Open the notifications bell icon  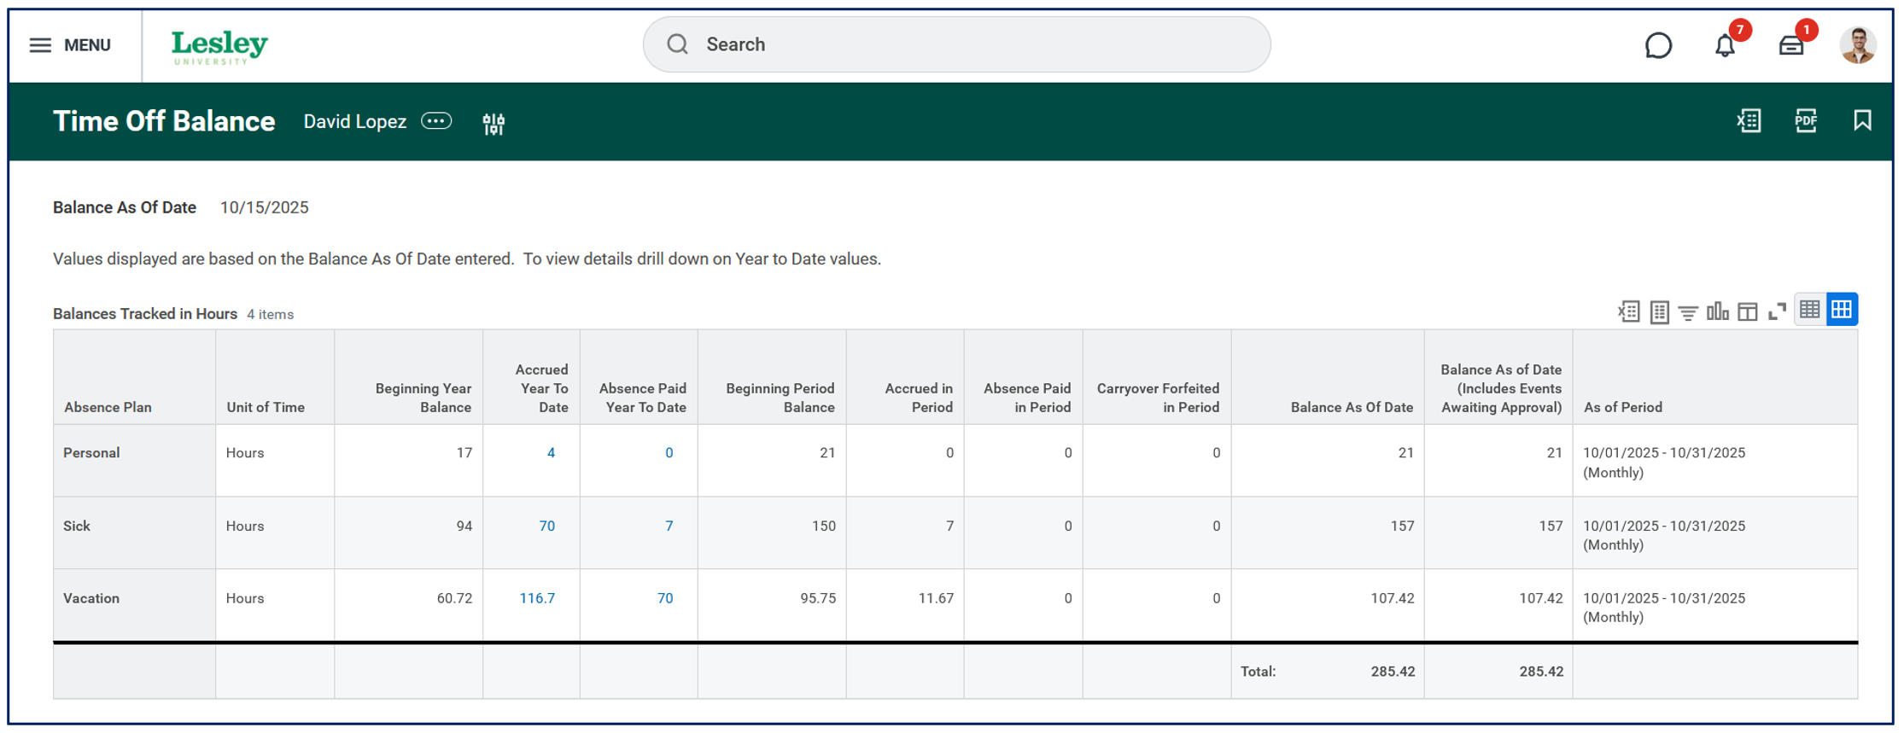(x=1725, y=45)
